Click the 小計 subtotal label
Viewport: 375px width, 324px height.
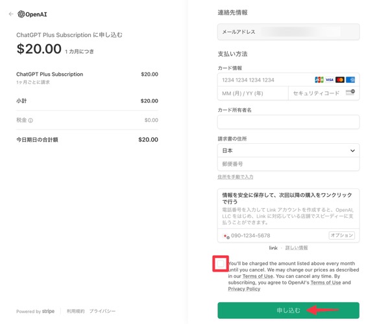pos(21,101)
